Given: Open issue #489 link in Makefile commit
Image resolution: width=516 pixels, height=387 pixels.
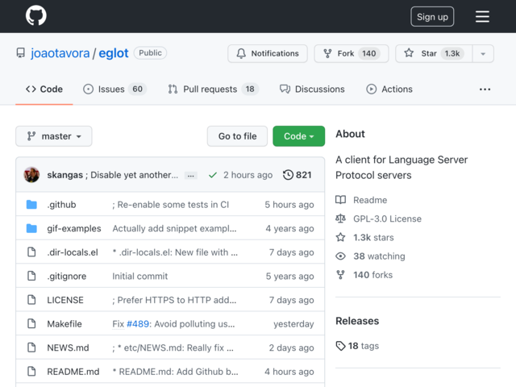Looking at the screenshot, I should point(138,324).
